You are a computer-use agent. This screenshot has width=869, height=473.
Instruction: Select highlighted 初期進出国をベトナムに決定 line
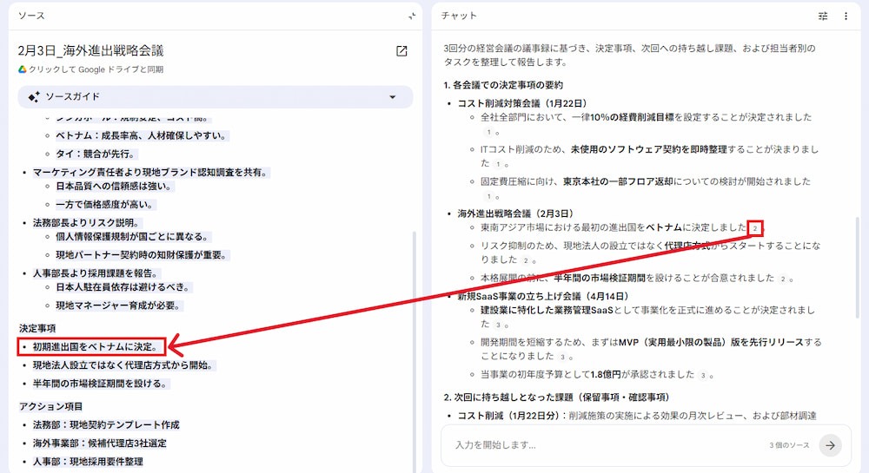[95, 347]
